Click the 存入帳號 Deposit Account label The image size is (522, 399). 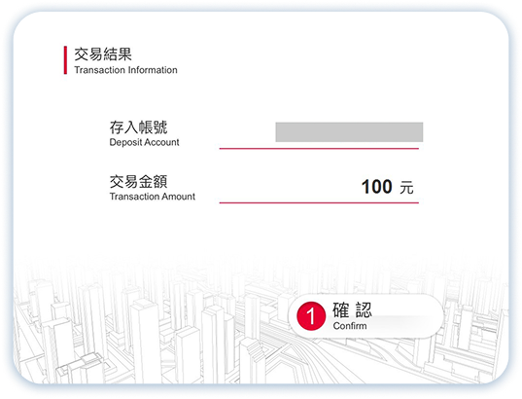coord(144,133)
